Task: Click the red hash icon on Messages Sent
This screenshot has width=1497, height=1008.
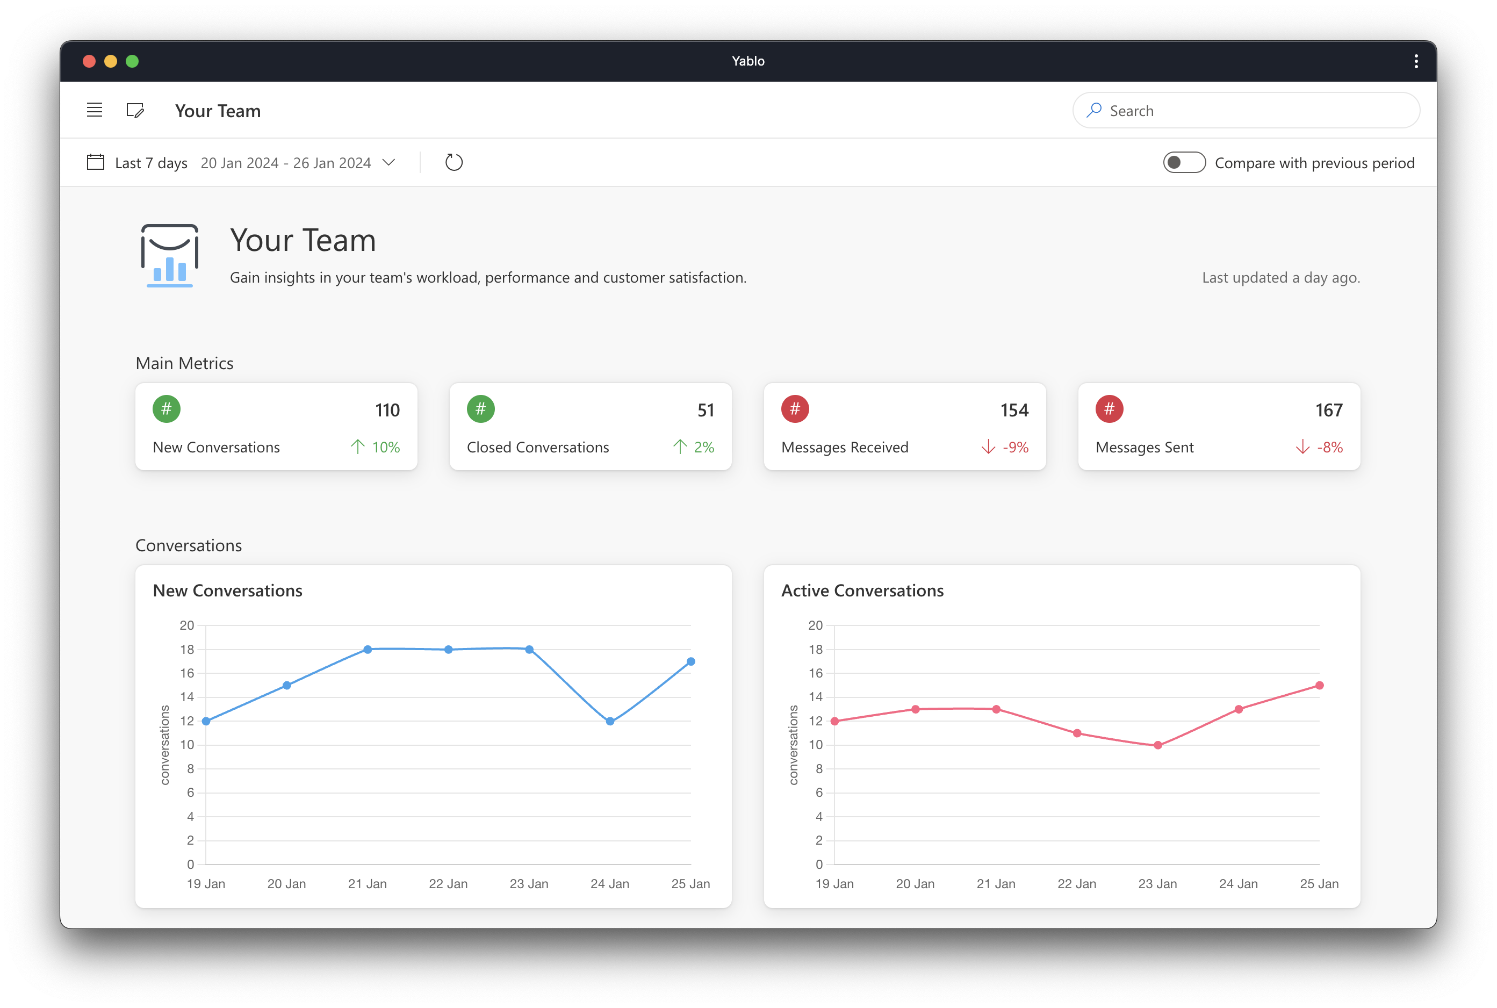Action: coord(1110,409)
